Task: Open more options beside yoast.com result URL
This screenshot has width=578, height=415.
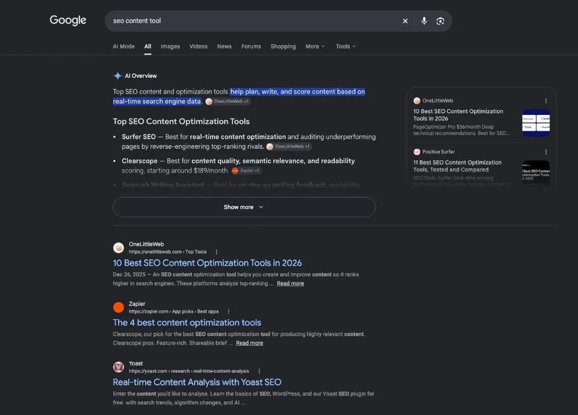Action: point(259,371)
